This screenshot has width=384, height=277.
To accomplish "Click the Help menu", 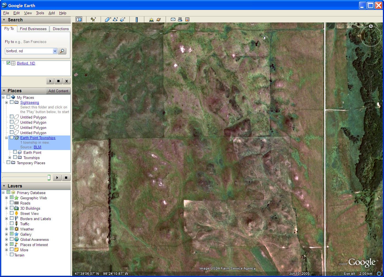I will point(63,13).
